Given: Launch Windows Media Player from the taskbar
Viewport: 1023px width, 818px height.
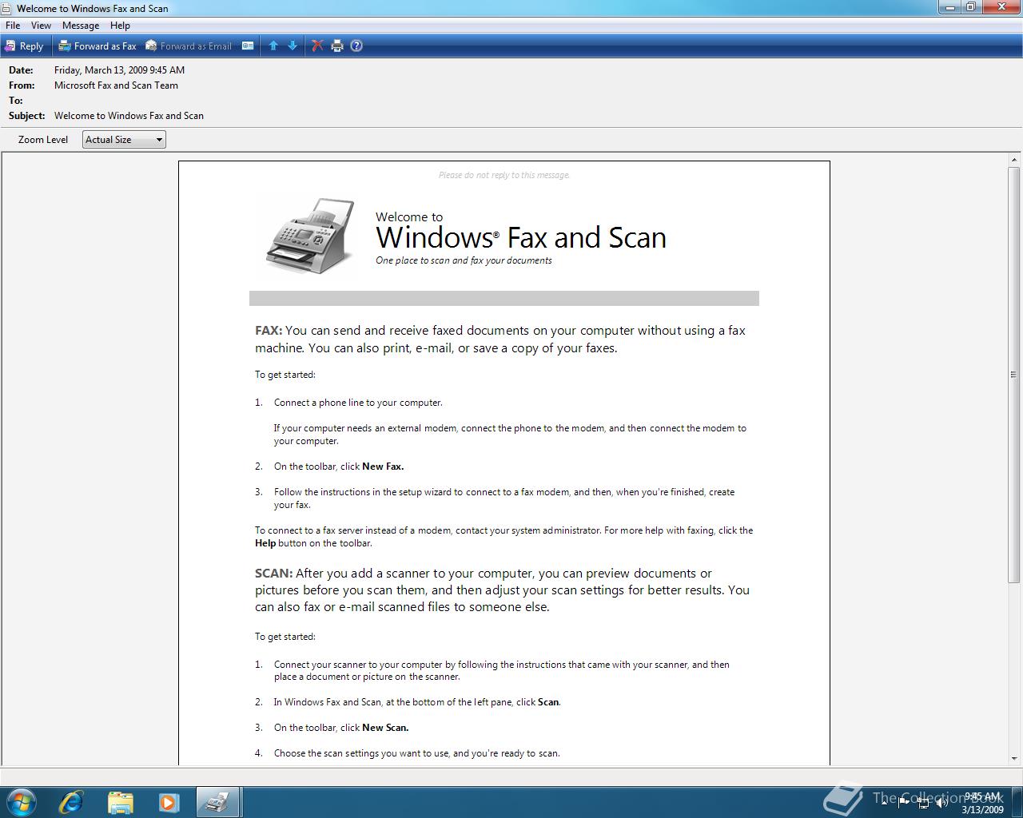Looking at the screenshot, I should 169,802.
